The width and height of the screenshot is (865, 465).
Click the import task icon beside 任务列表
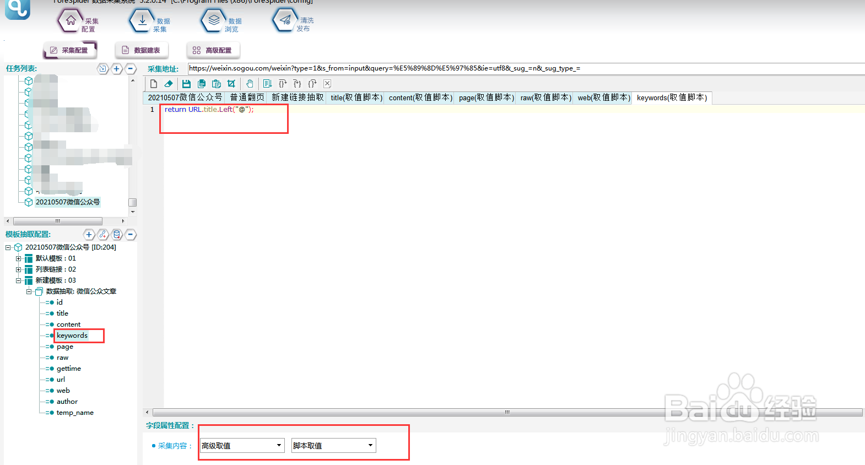tap(102, 69)
